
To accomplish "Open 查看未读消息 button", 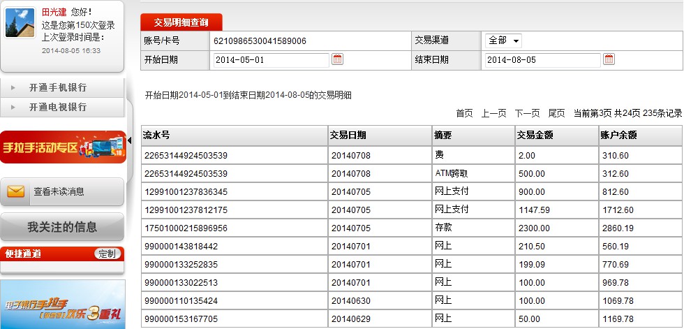I will 62,191.
